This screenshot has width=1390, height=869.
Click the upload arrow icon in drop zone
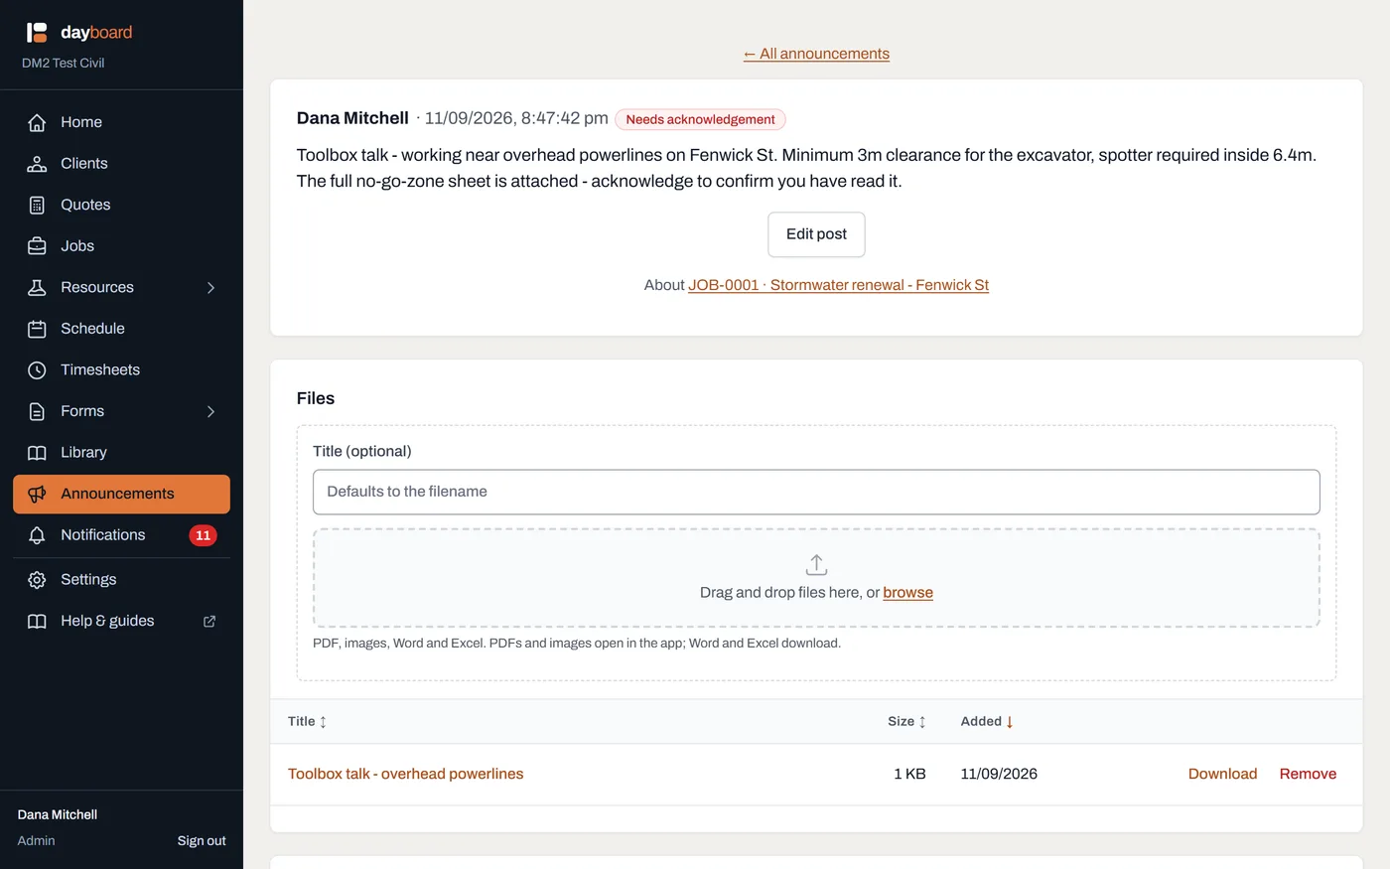pyautogui.click(x=816, y=565)
